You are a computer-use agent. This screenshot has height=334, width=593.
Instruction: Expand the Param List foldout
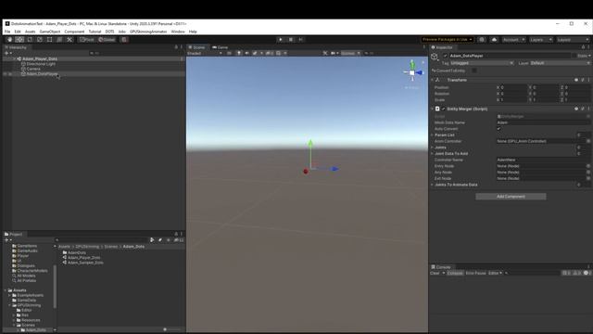[433, 135]
